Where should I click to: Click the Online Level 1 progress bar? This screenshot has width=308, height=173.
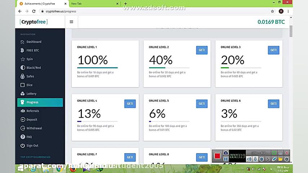(97, 68)
